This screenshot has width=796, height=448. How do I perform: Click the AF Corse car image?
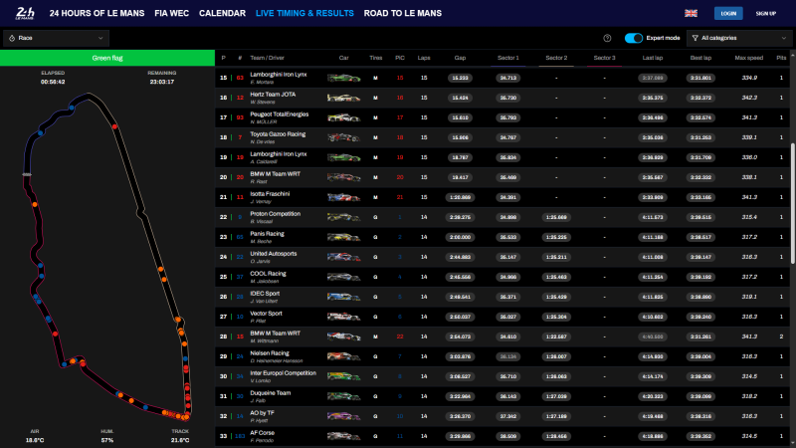click(x=343, y=436)
